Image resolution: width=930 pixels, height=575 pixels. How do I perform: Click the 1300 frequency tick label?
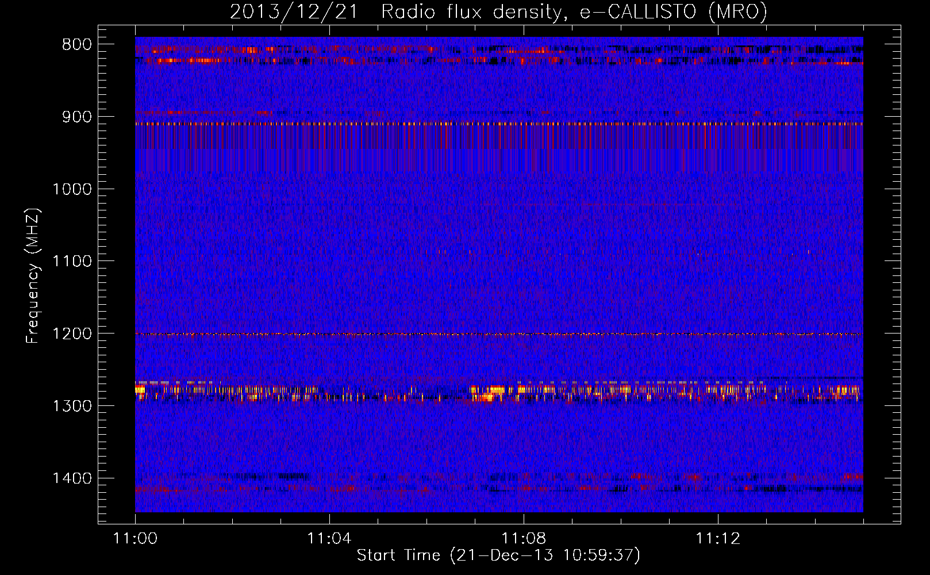click(x=72, y=407)
